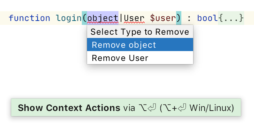Viewport: 254px width, 127px height.
Task: Click the "function" keyword
Action: coord(29,18)
